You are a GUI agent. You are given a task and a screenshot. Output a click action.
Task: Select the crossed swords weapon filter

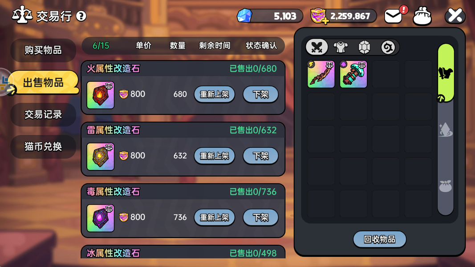click(317, 47)
